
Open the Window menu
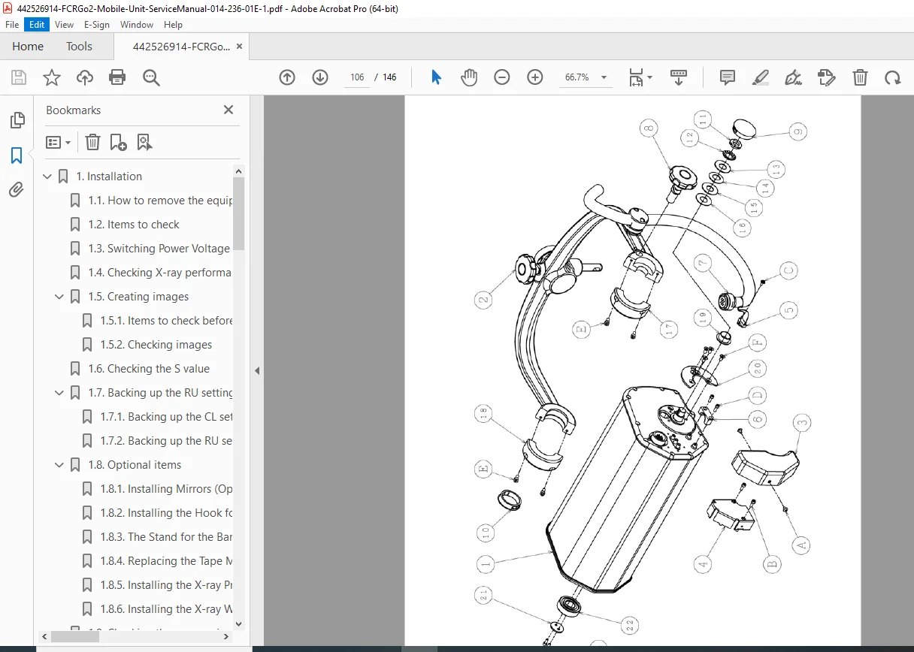click(137, 25)
